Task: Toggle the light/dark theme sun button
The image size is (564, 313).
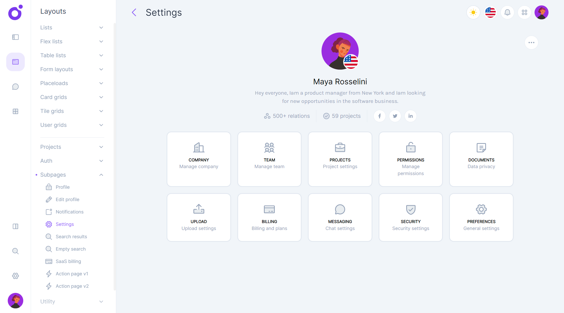Action: point(473,12)
